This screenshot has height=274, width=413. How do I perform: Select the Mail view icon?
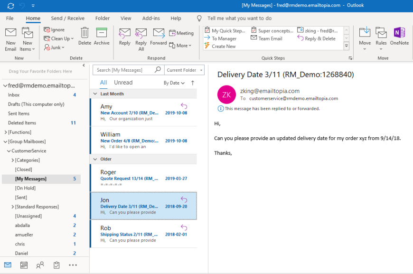point(7,265)
